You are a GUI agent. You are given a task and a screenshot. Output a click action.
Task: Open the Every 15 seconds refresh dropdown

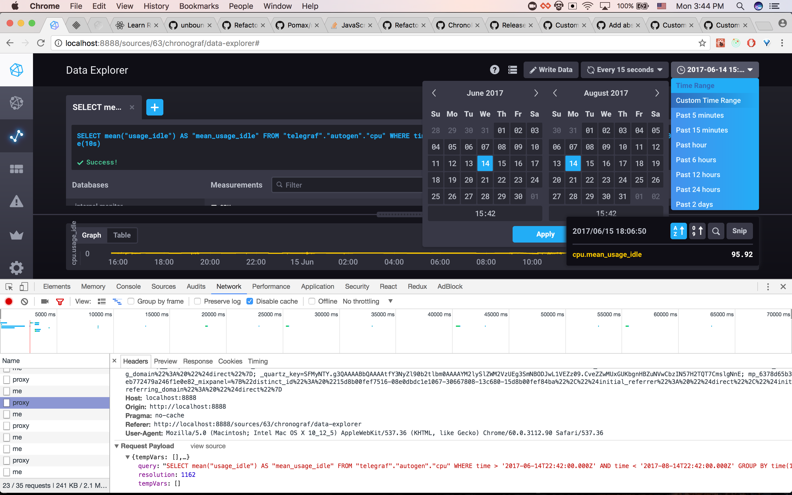click(625, 70)
